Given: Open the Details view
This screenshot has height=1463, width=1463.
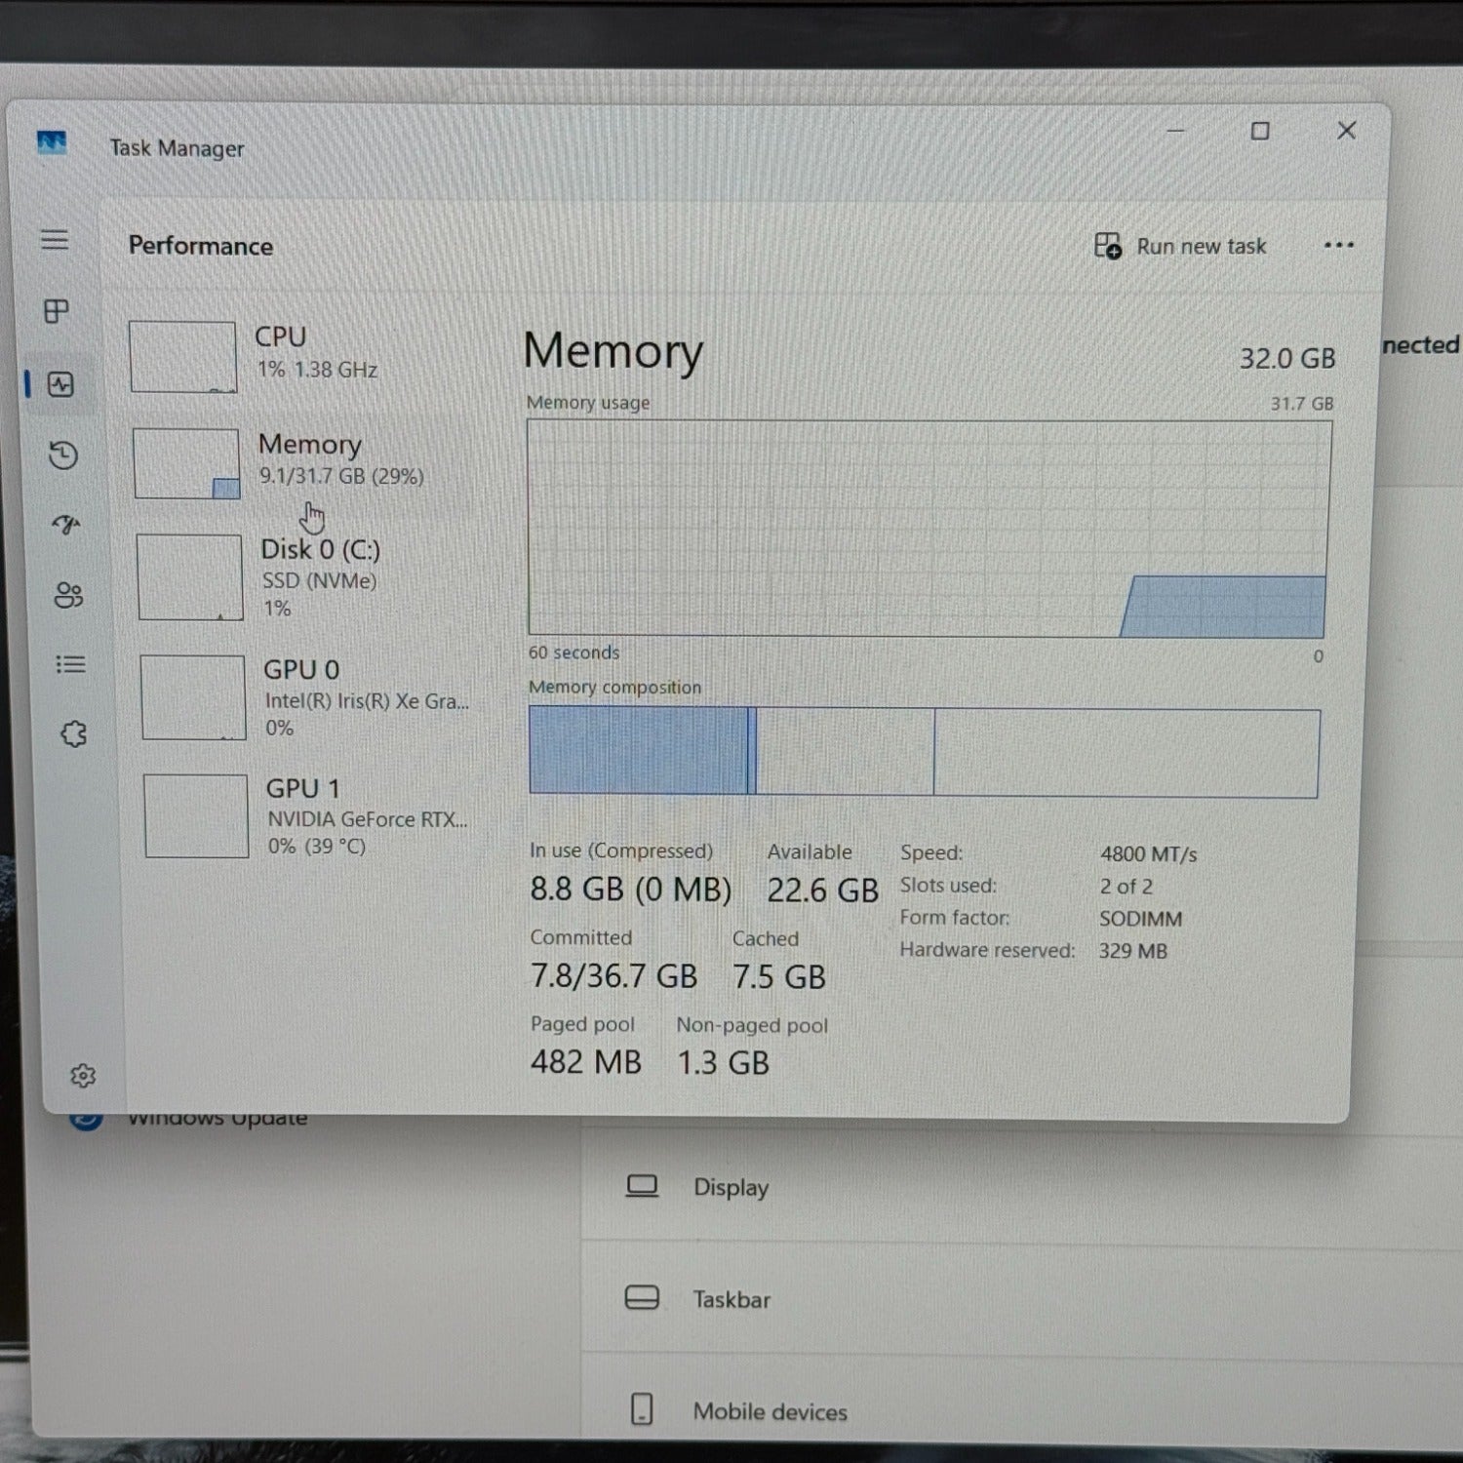Looking at the screenshot, I should click(70, 664).
